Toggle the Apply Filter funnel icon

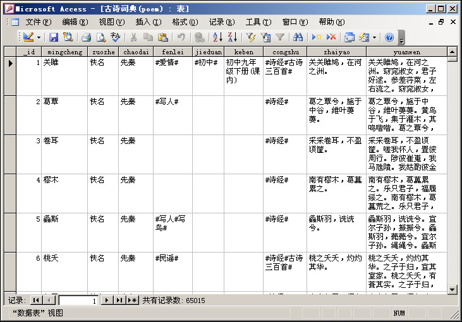[280, 37]
